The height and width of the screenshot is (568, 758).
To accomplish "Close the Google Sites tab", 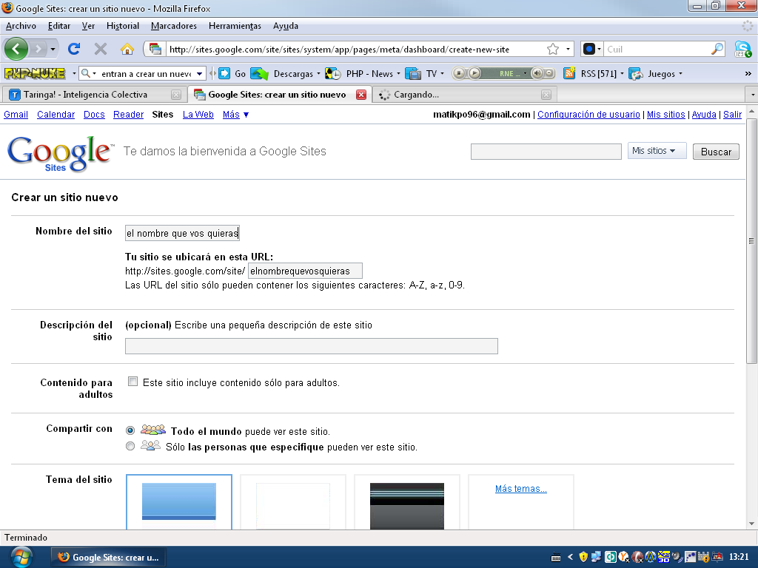I will pos(361,95).
